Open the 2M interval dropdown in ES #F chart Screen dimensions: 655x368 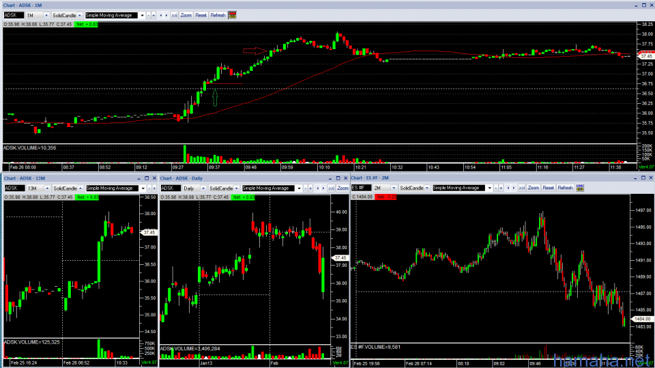(x=394, y=188)
